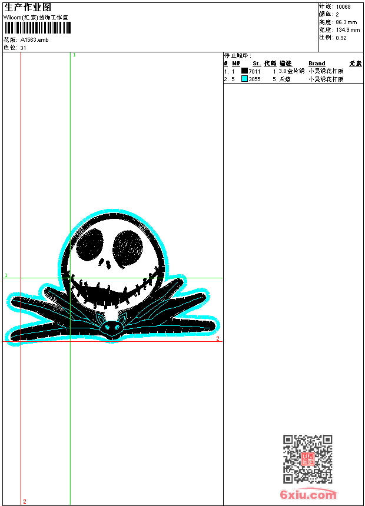This screenshot has width=365, height=506.
Task: Click the 7011 stitch number cell
Action: point(254,71)
